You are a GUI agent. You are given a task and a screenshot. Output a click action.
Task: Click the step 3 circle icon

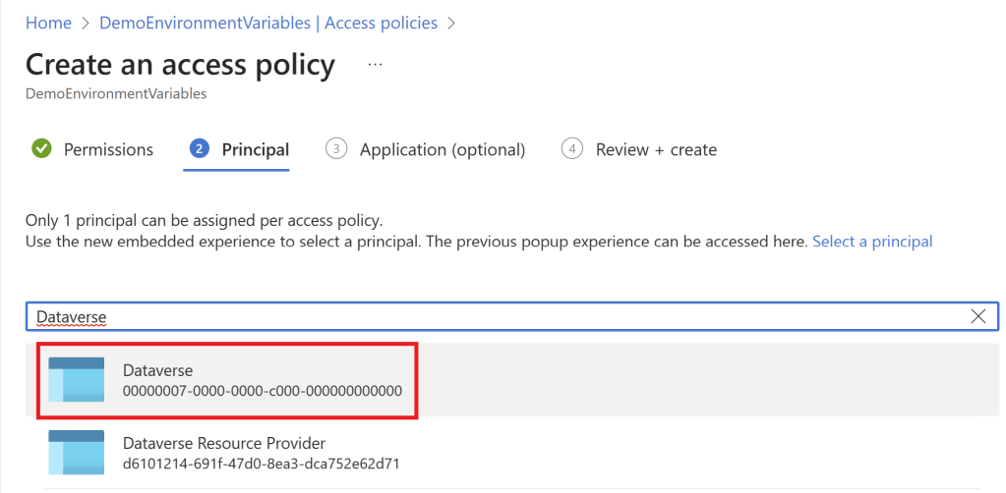coord(336,149)
